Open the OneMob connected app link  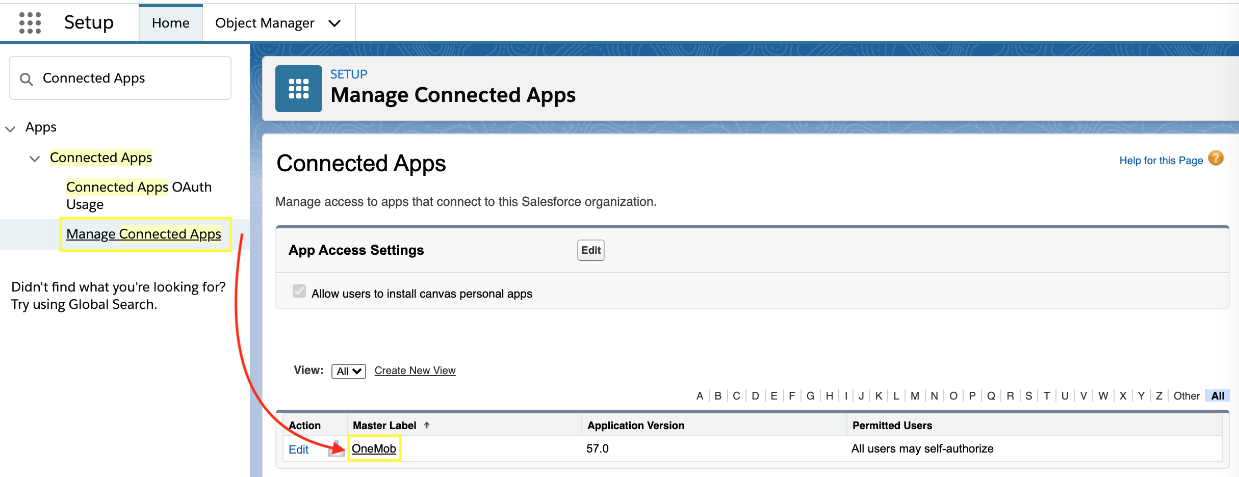pyautogui.click(x=374, y=448)
